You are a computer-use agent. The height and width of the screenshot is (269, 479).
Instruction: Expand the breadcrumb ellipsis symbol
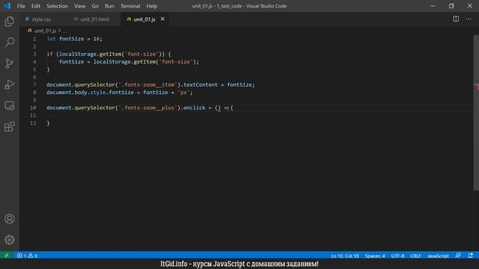[x=64, y=31]
